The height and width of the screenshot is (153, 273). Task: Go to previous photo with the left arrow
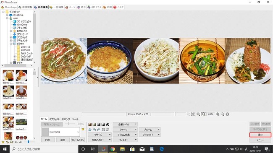click(x=16, y=142)
